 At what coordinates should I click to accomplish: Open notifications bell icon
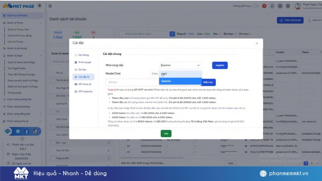click(272, 6)
